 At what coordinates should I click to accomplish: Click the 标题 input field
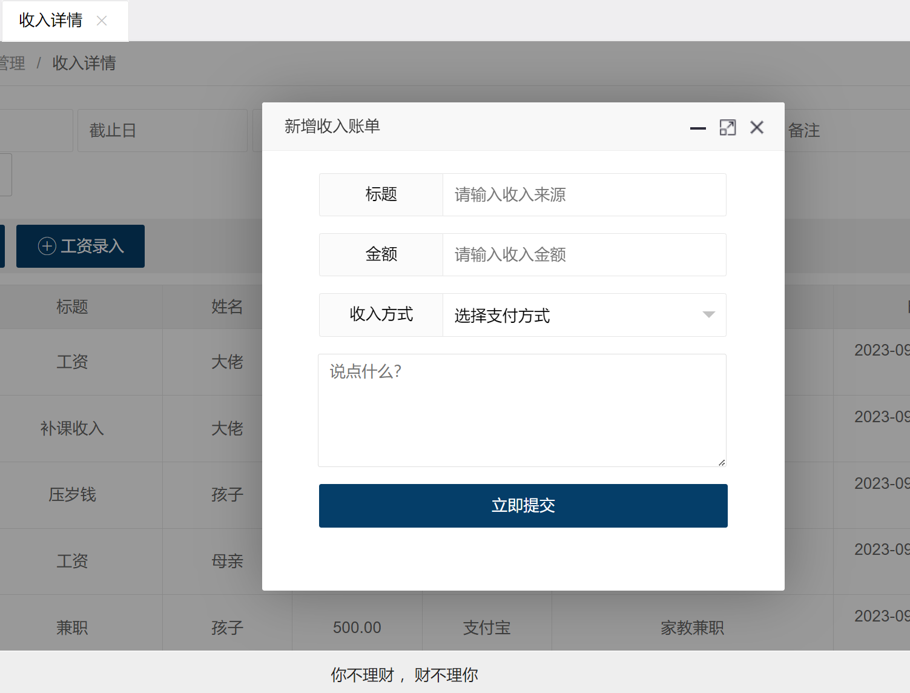click(x=584, y=195)
